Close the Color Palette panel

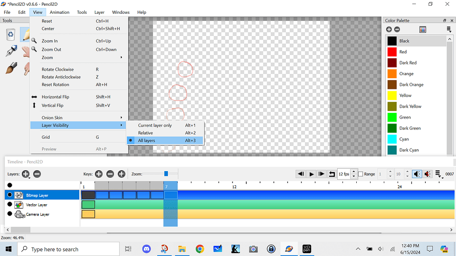pyautogui.click(x=452, y=20)
